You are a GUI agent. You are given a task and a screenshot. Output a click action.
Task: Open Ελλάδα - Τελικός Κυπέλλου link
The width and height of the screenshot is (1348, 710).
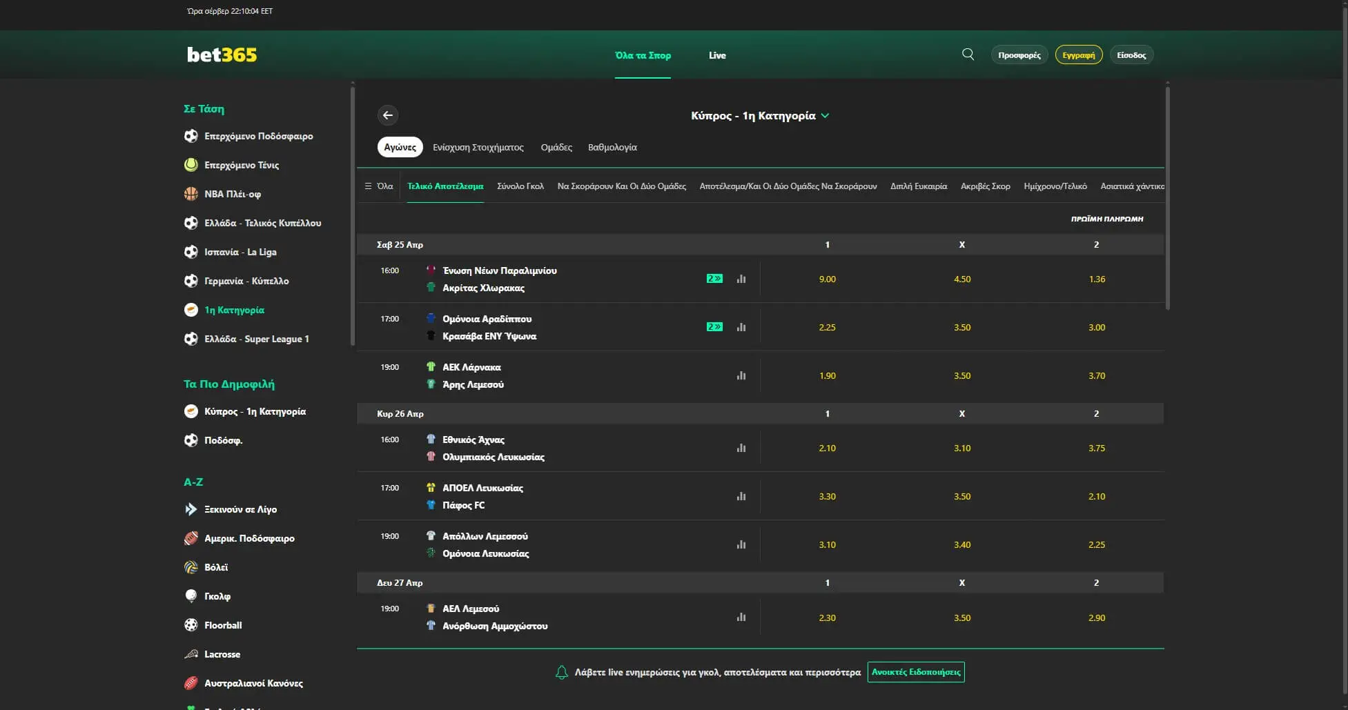click(x=263, y=223)
